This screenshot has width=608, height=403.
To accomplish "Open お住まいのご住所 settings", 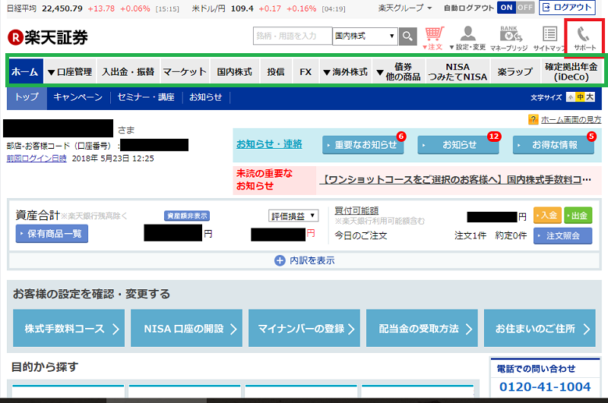I will click(x=540, y=329).
